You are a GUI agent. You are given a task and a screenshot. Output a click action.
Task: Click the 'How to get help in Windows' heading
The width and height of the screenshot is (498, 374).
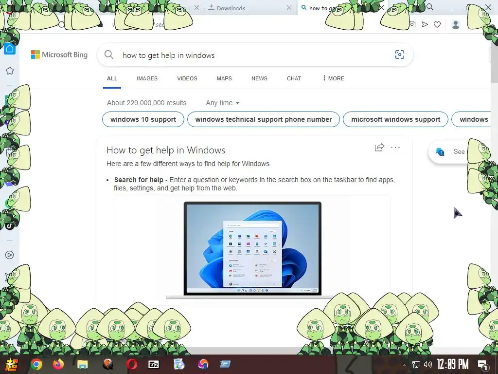tap(166, 150)
